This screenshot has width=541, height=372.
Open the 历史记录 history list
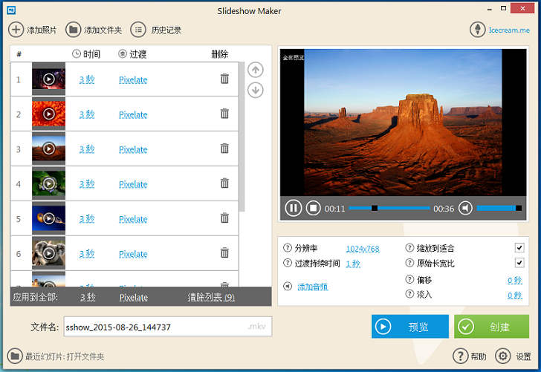click(x=138, y=30)
